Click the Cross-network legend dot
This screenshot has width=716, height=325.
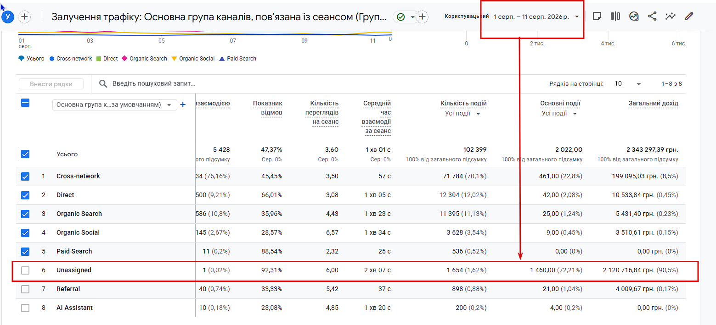click(x=52, y=59)
